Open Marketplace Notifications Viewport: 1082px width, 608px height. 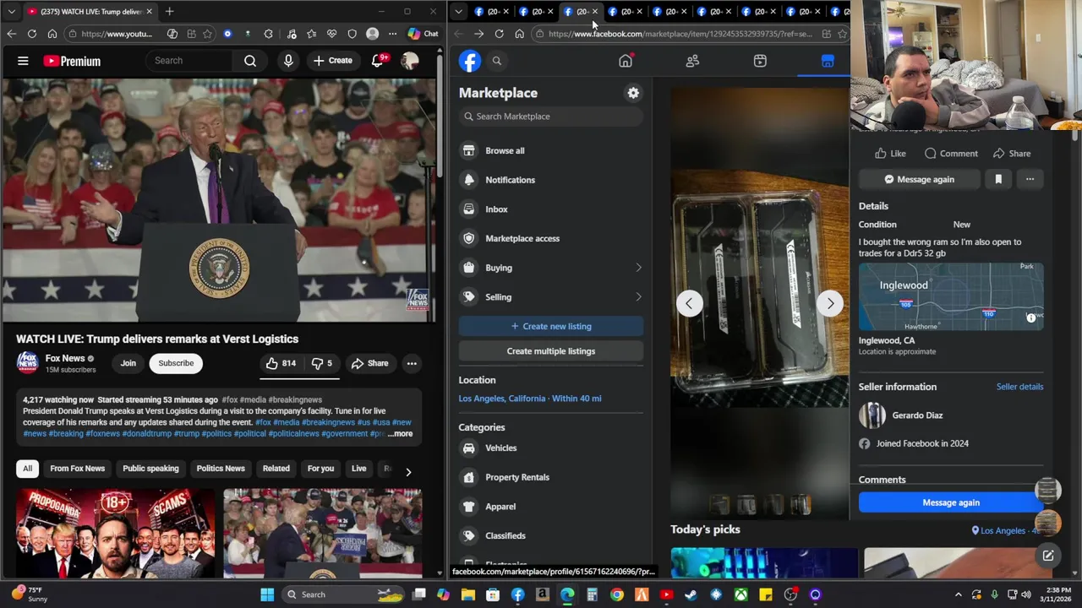tap(551, 180)
